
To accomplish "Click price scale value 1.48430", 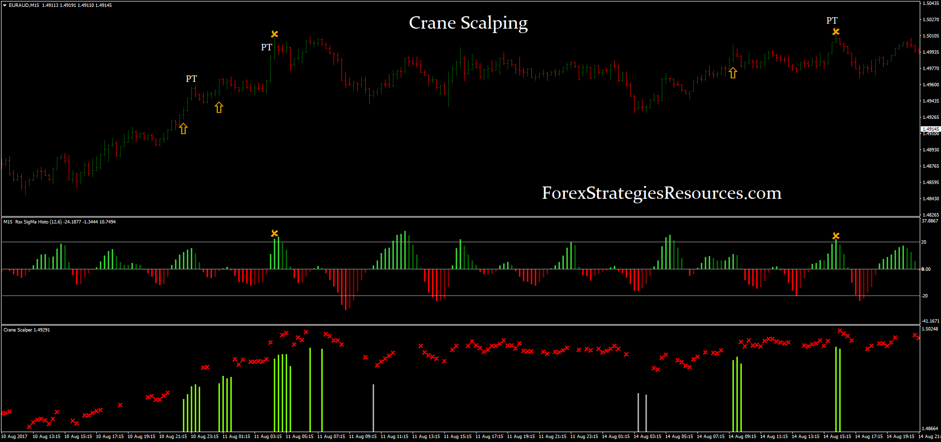I will [x=931, y=199].
